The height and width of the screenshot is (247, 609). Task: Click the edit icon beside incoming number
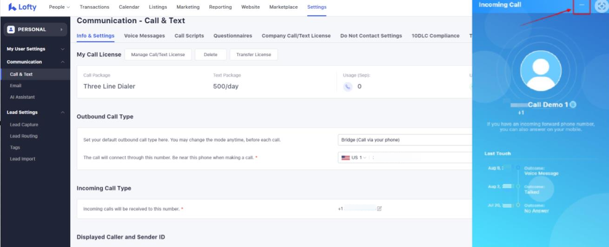pos(379,209)
